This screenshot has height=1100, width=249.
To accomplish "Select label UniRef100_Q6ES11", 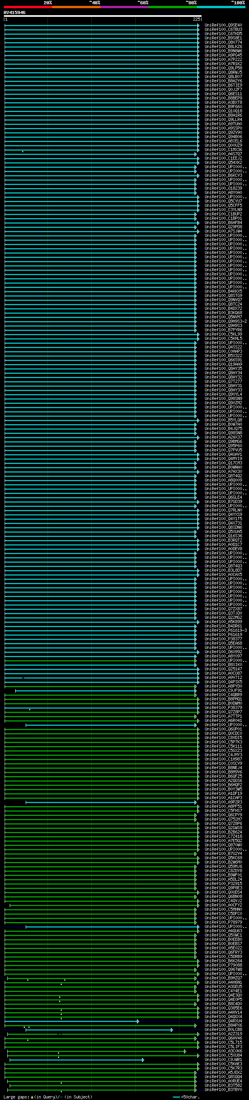I will click(x=223, y=94).
